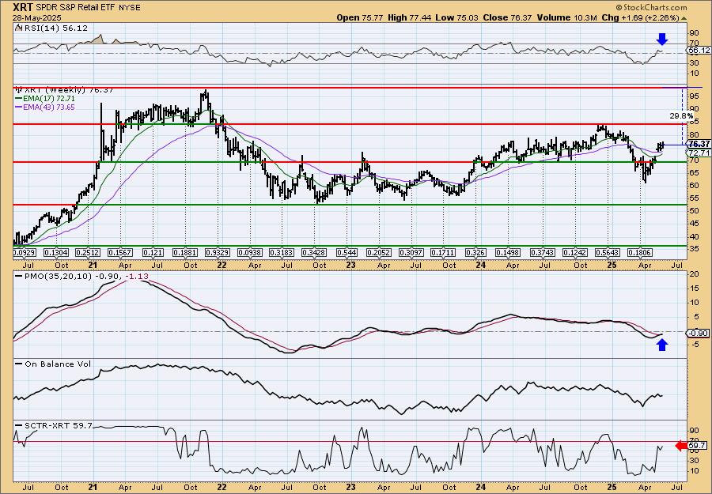Click the up-triangle icon beside the Chg value

(x=684, y=17)
